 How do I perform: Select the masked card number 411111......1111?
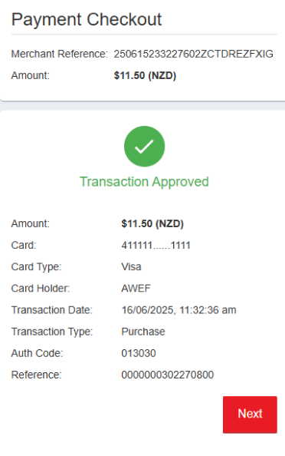pyautogui.click(x=156, y=246)
